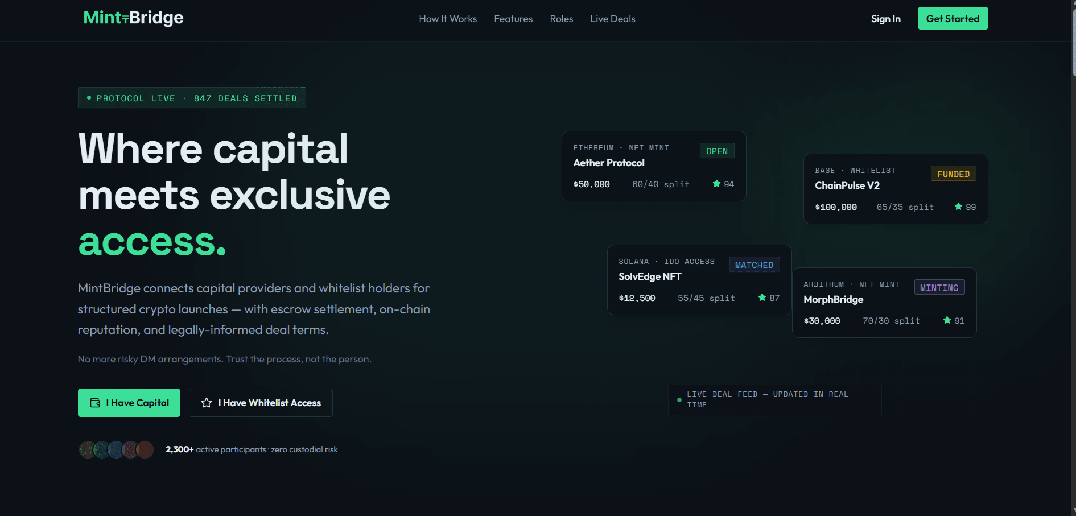Click the MintBridge logo
1076x516 pixels.
133,18
